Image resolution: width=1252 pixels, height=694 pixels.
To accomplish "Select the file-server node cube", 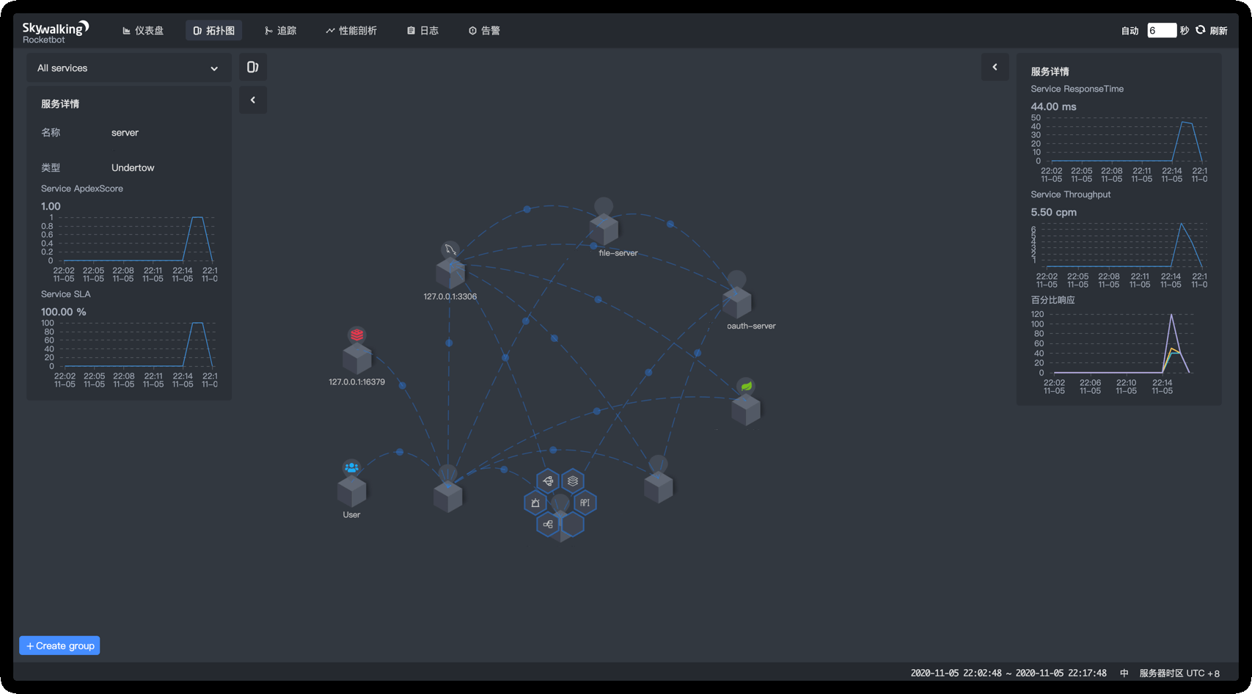I will tap(604, 230).
